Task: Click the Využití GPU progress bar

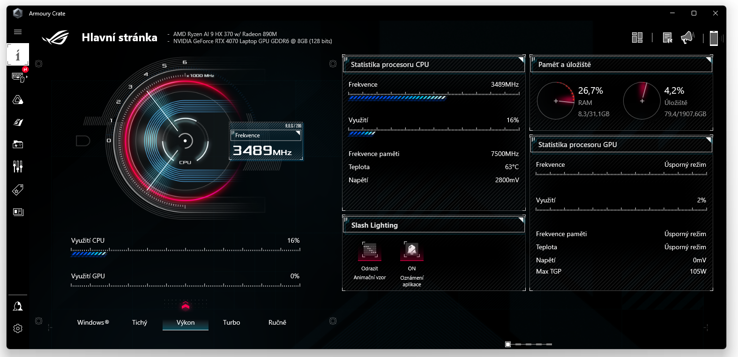Action: (186, 285)
